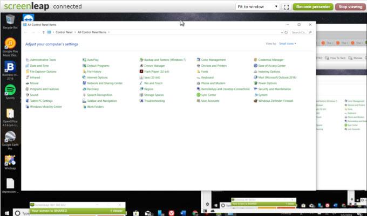Open the User Accounts icon

199,101
